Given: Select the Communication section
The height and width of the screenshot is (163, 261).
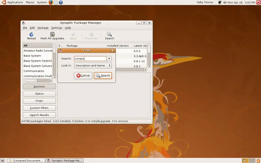Looking at the screenshot, I should point(38,71).
